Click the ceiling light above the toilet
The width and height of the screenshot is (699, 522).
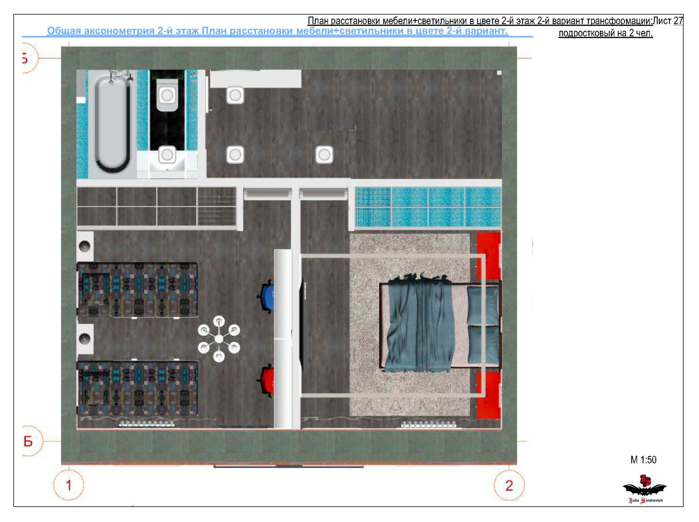[167, 95]
